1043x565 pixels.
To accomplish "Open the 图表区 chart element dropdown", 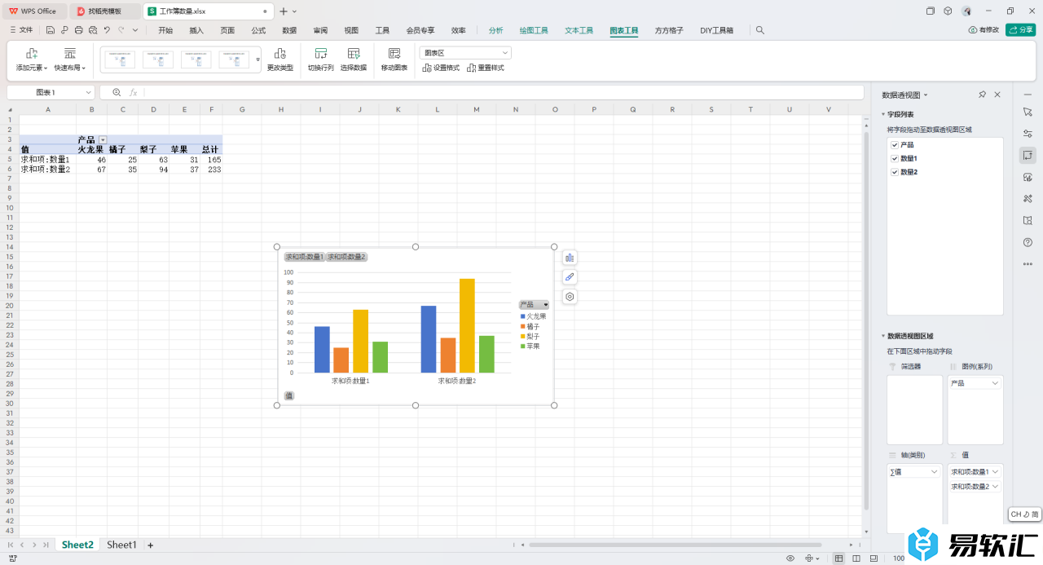I will (x=465, y=52).
